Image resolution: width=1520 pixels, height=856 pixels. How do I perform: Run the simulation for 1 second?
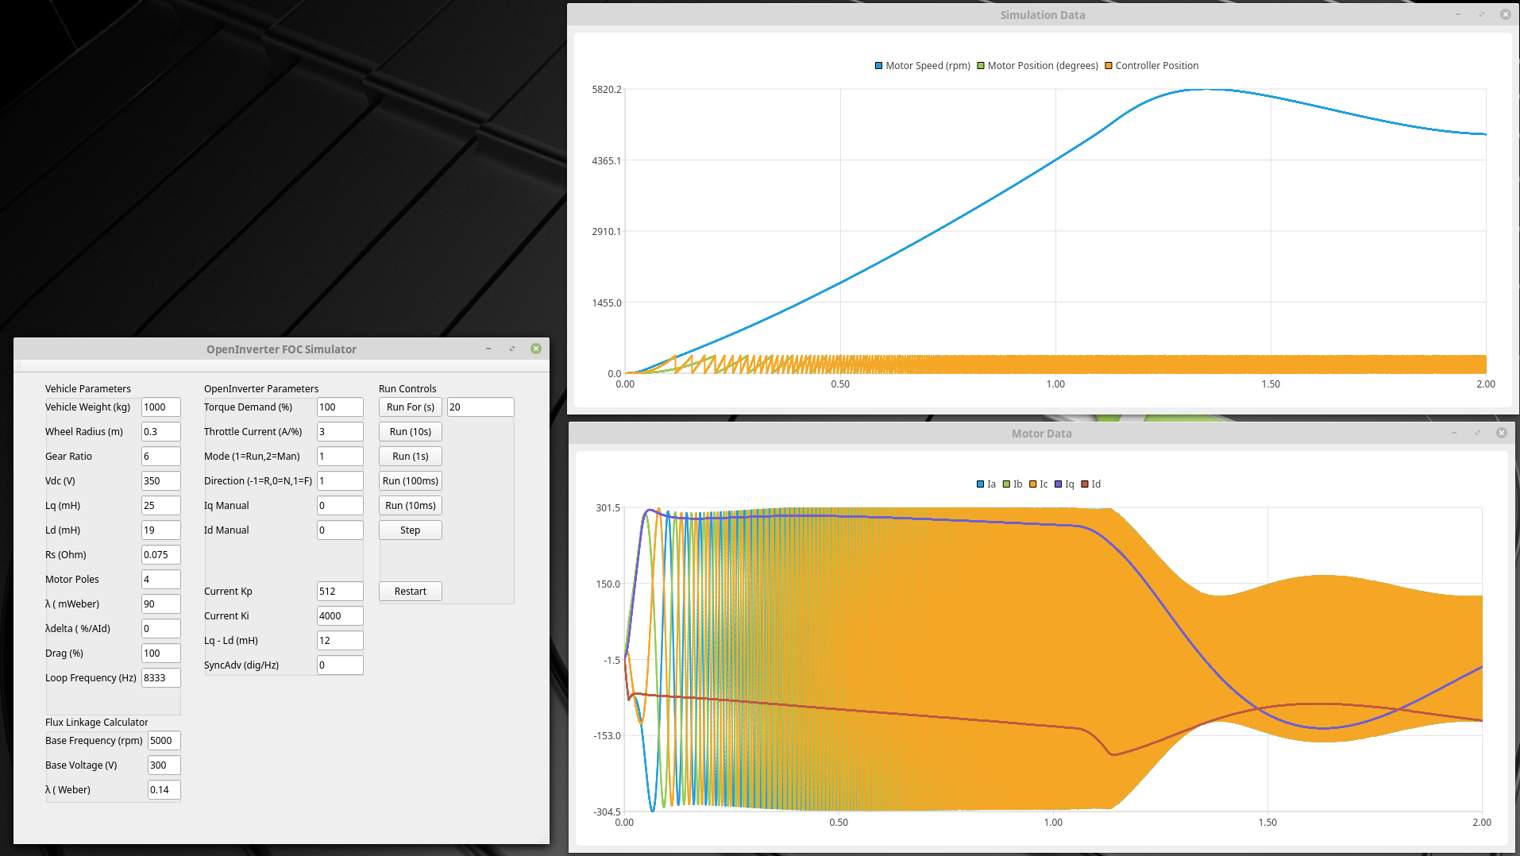[410, 457]
